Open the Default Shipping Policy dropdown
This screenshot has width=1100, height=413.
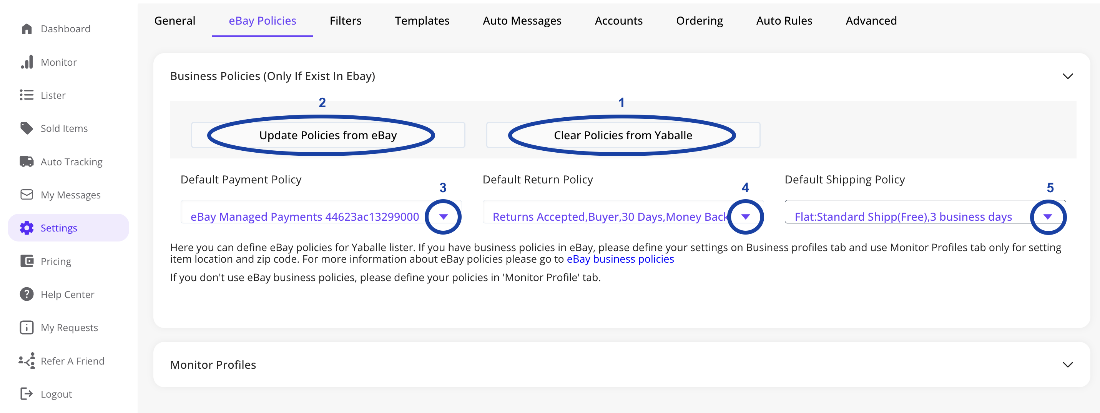click(1048, 216)
